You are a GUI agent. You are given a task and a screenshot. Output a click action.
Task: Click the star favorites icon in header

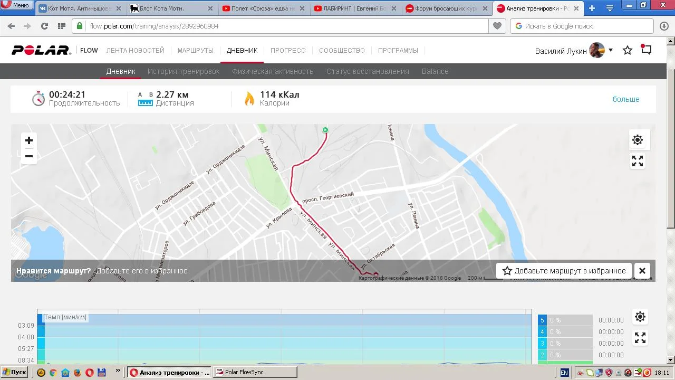click(628, 50)
